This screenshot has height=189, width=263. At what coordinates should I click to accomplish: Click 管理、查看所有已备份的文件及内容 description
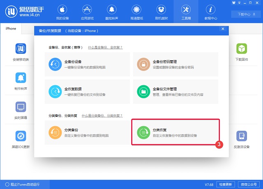178,95
